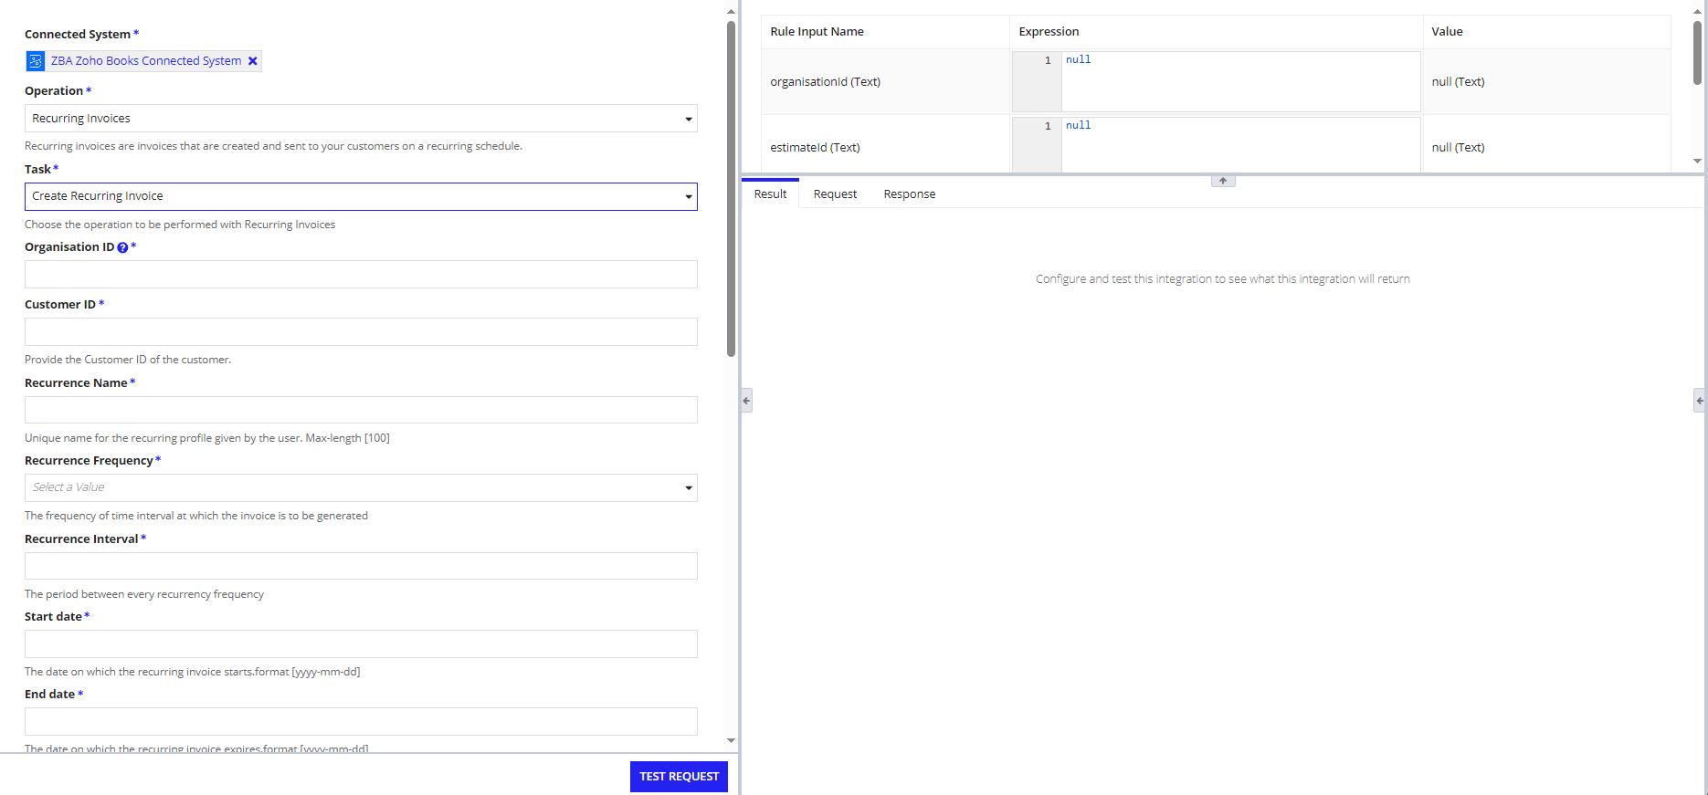Click the form scrollbar up arrow

click(731, 12)
